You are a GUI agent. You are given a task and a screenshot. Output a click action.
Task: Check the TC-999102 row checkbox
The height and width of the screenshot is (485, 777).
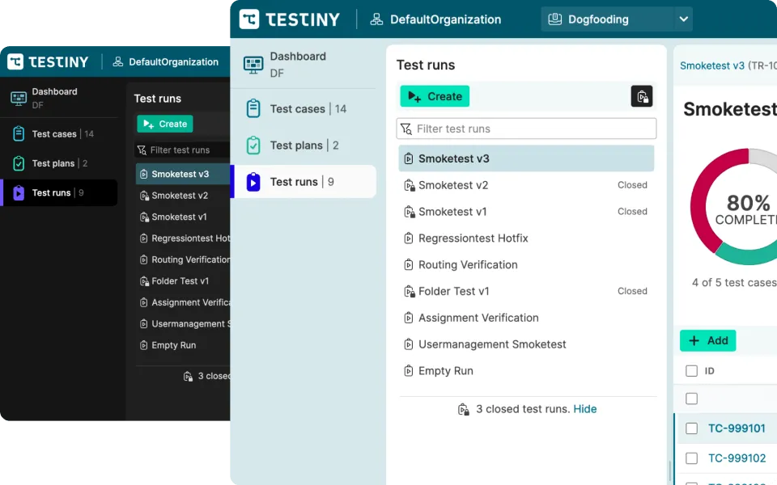point(691,458)
